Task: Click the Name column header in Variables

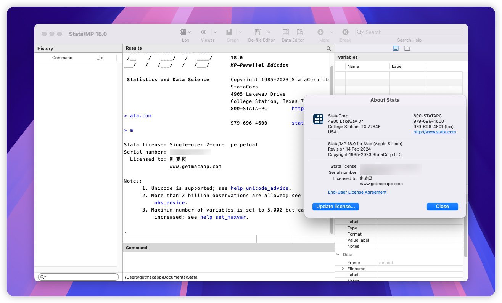Action: point(367,66)
